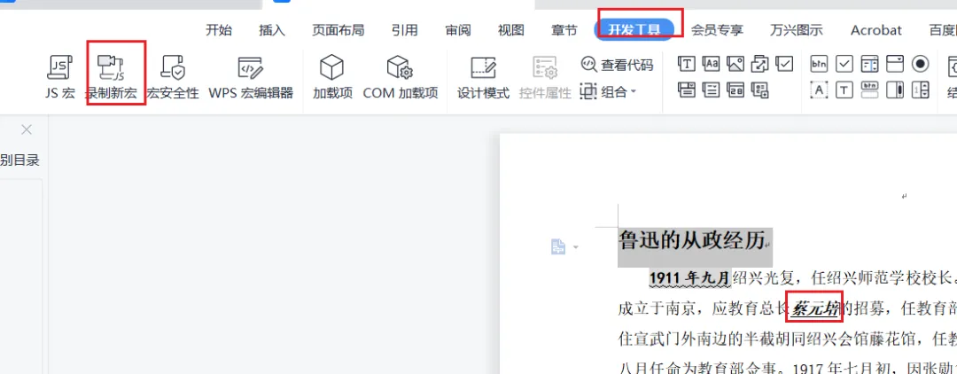
Task: Insert repeating section content control
Action: click(x=760, y=90)
